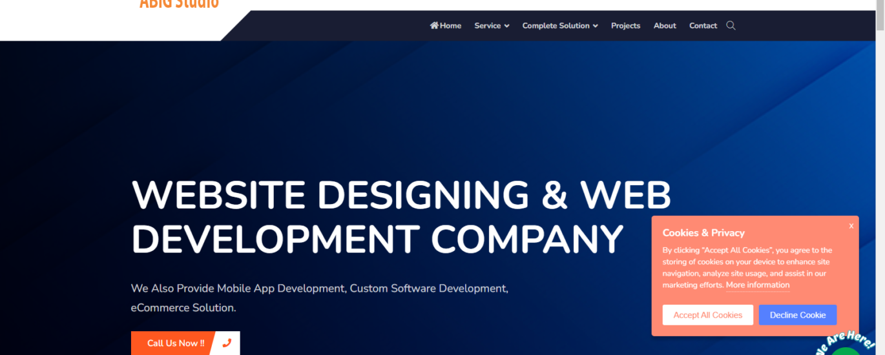Open the About menu item
The width and height of the screenshot is (885, 355).
pos(665,26)
